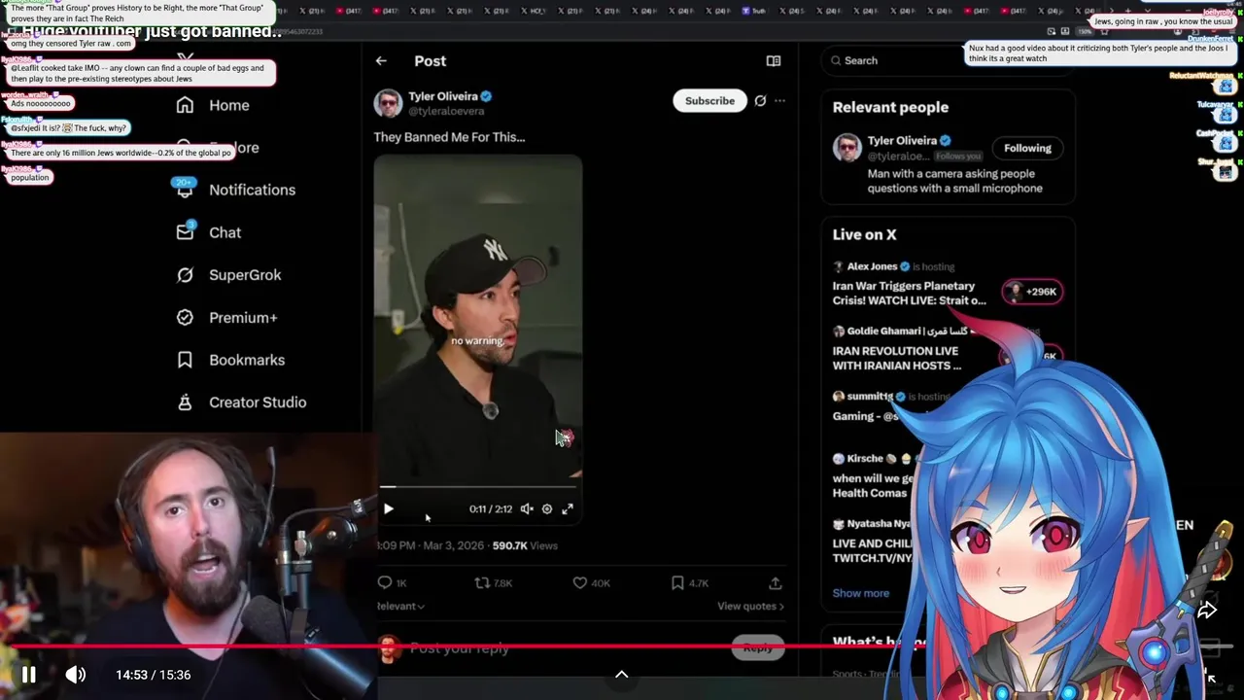
Task: Click the video time 14:53 / 15:36
Action: pos(154,675)
